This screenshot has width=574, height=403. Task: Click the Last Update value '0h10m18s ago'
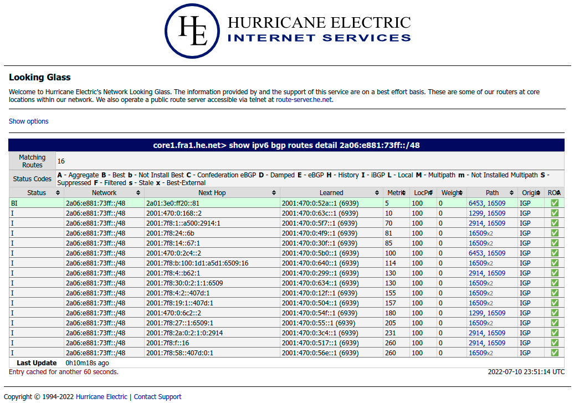tap(87, 363)
